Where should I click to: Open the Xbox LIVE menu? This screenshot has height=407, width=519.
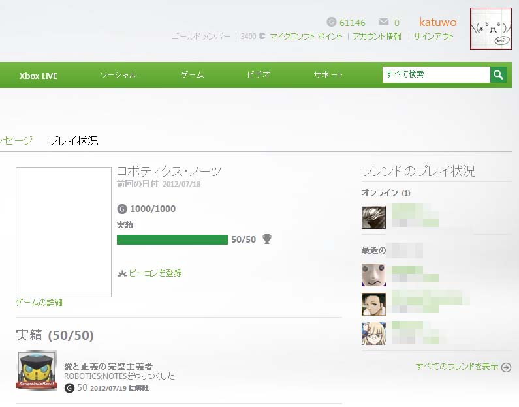pyautogui.click(x=38, y=76)
